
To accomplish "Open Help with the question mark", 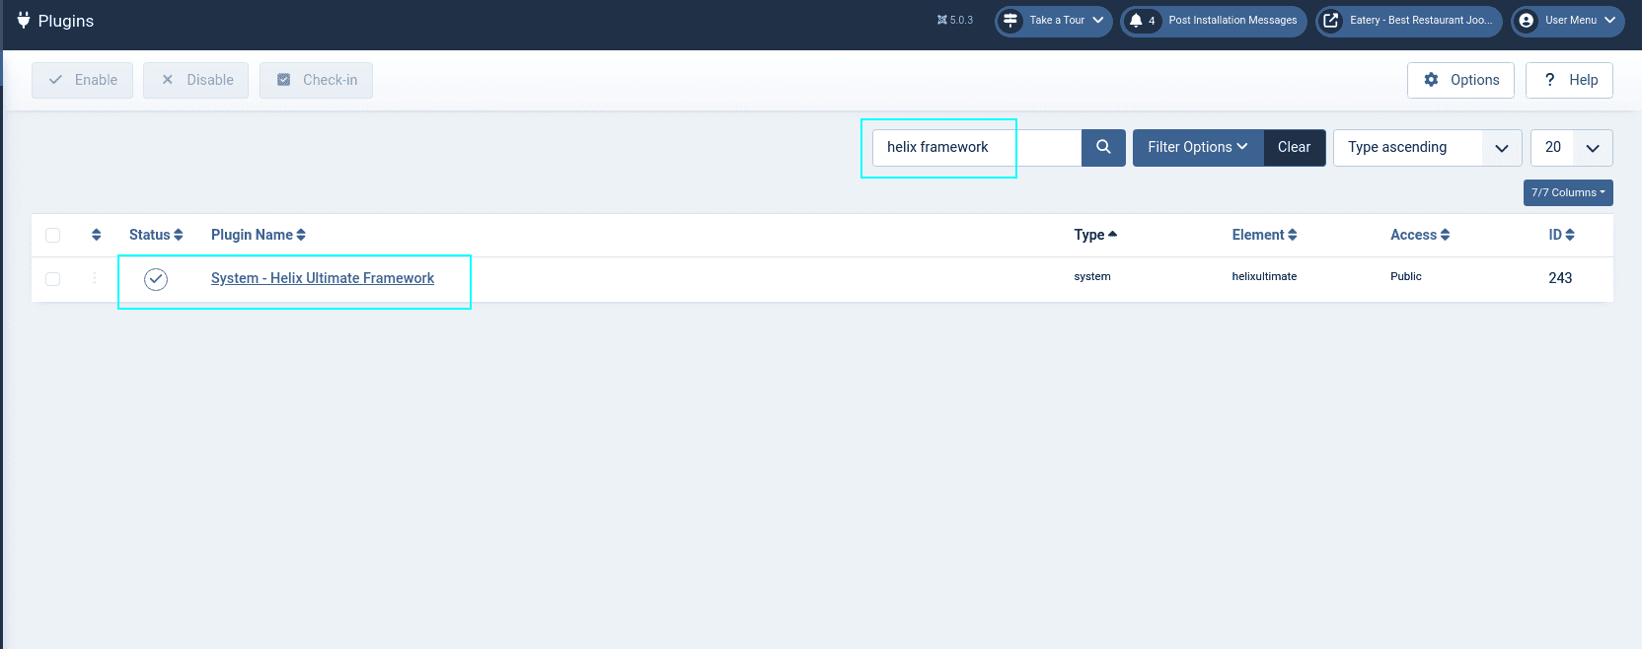I will [1569, 80].
